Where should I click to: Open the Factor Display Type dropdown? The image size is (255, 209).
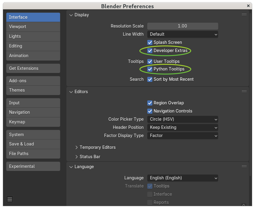183,136
